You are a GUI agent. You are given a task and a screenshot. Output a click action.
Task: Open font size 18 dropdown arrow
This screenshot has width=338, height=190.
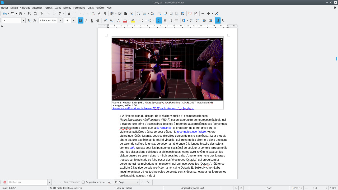(x=74, y=20)
